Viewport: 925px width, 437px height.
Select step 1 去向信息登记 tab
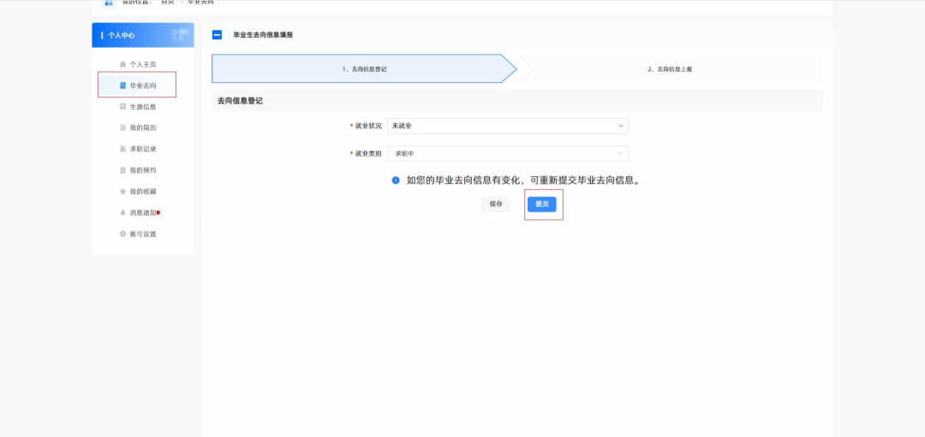point(364,68)
